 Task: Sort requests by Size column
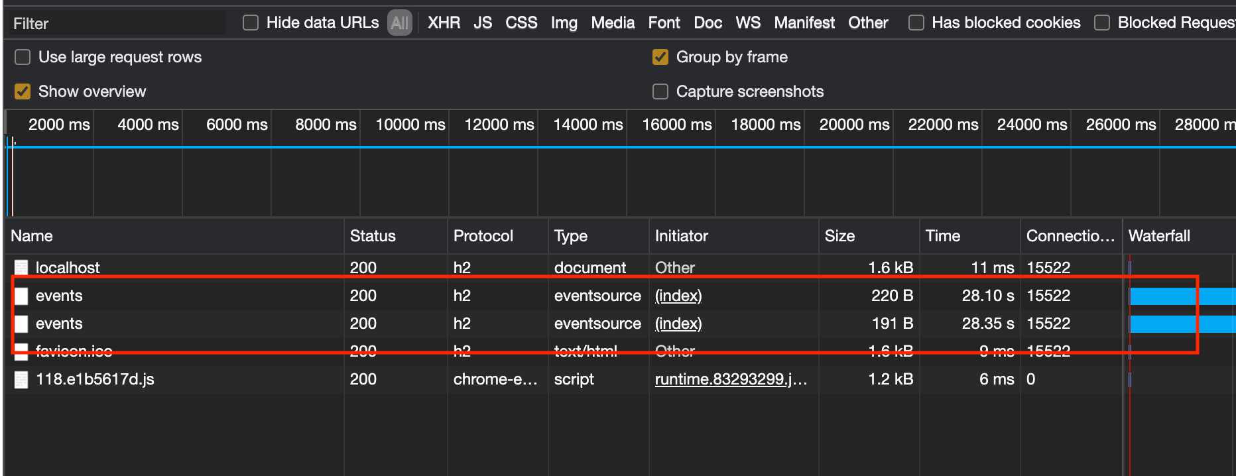tap(839, 236)
